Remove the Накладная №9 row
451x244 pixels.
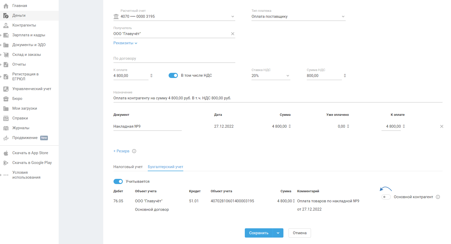[x=441, y=126]
